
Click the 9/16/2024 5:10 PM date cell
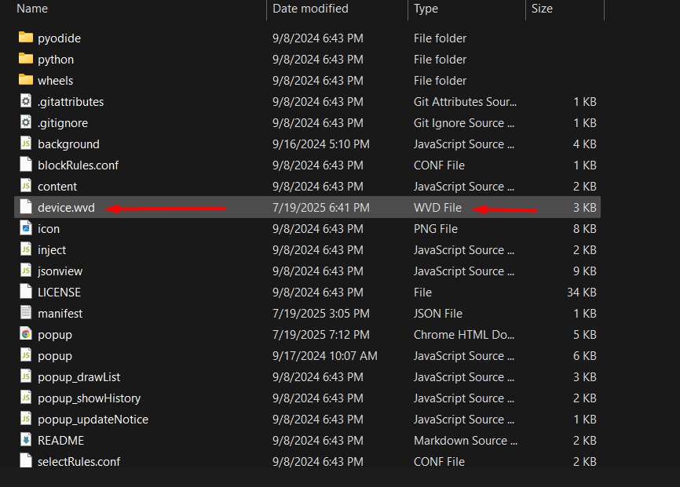(321, 144)
